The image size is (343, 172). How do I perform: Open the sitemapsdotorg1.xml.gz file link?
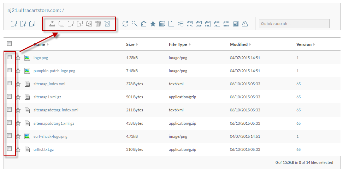click(54, 123)
